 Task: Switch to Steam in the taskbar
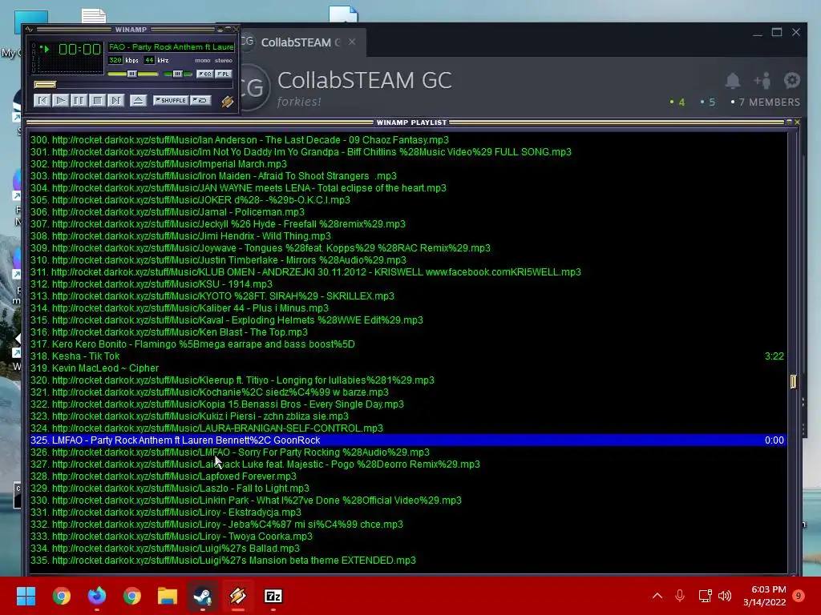(x=203, y=596)
